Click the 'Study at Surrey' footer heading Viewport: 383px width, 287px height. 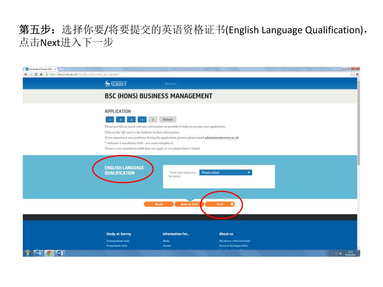pyautogui.click(x=119, y=234)
